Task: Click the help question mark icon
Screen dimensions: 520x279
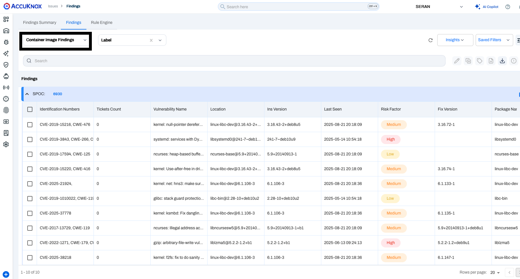Action: point(508,7)
